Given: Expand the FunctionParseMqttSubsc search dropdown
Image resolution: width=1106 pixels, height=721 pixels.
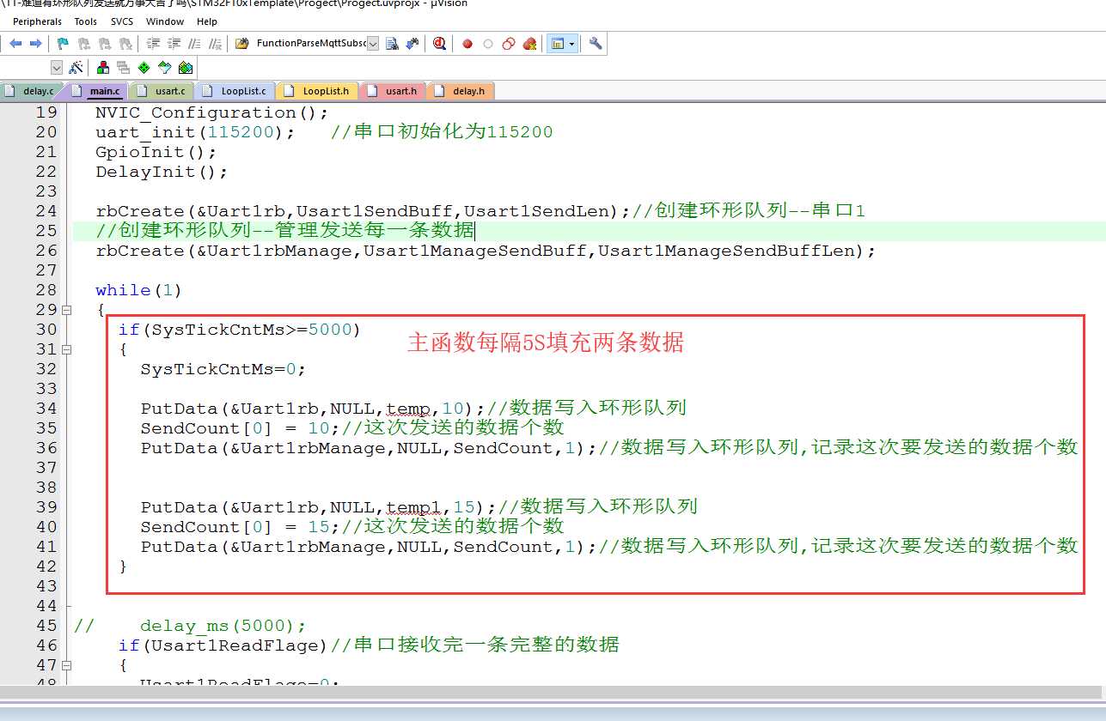Looking at the screenshot, I should 373,44.
